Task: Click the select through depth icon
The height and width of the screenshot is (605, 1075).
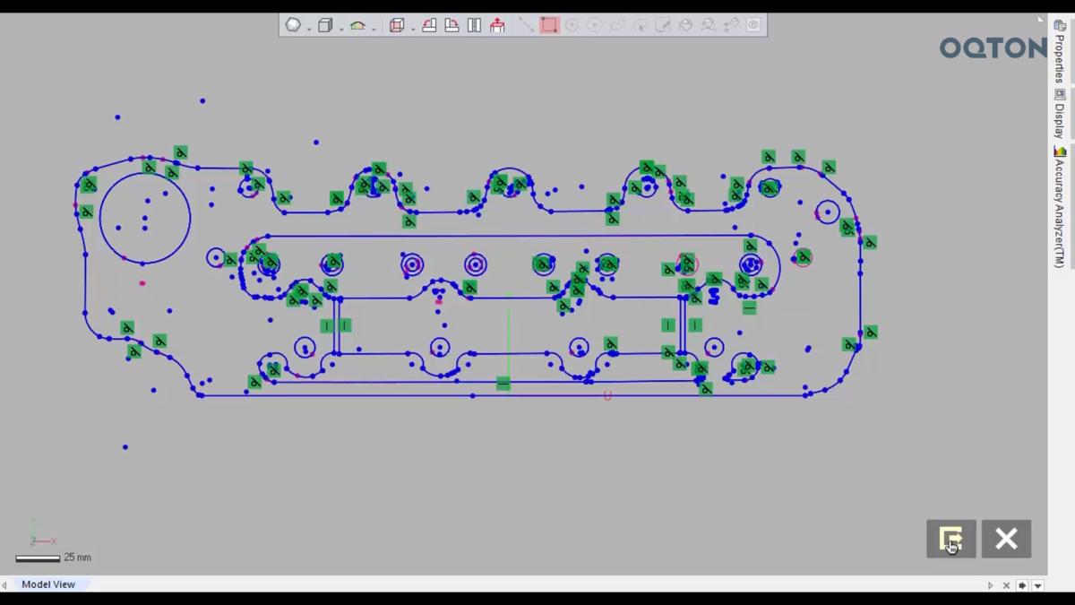Action: (731, 25)
